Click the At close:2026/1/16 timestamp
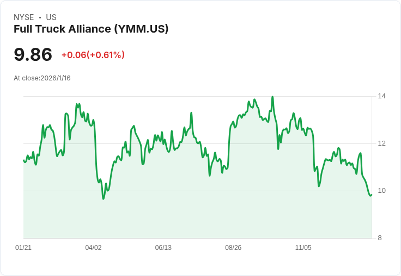The width and height of the screenshot is (401, 276). (x=42, y=78)
